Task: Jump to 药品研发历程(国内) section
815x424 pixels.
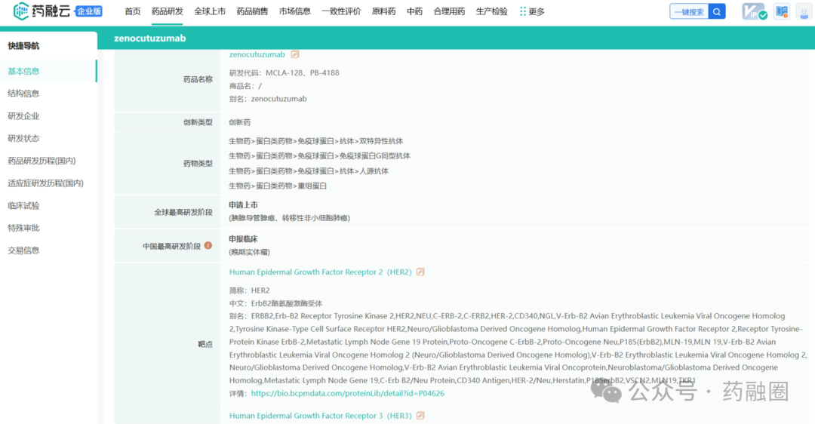Action: tap(42, 161)
